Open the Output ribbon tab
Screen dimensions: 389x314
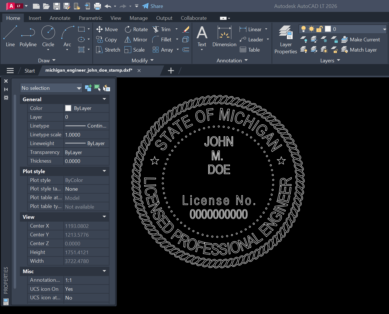pos(164,18)
